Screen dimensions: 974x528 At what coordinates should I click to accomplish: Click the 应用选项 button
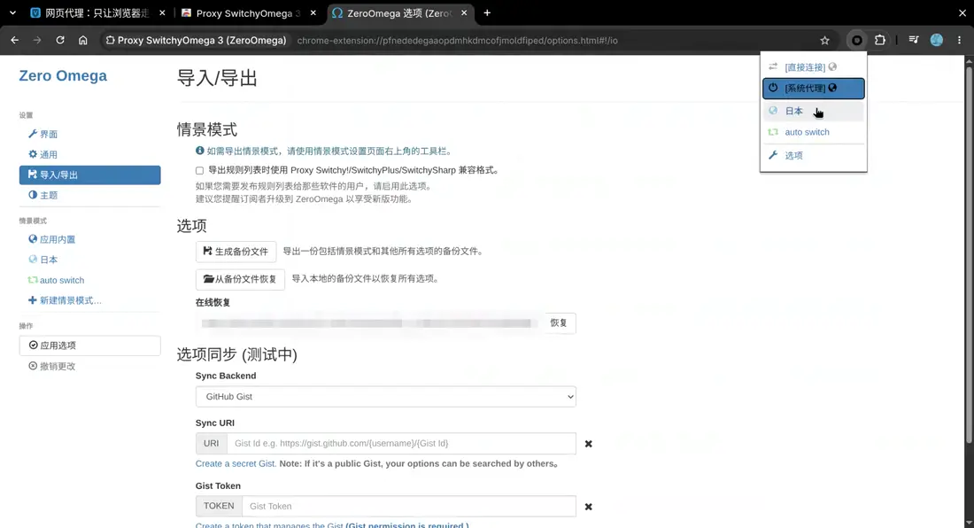89,346
